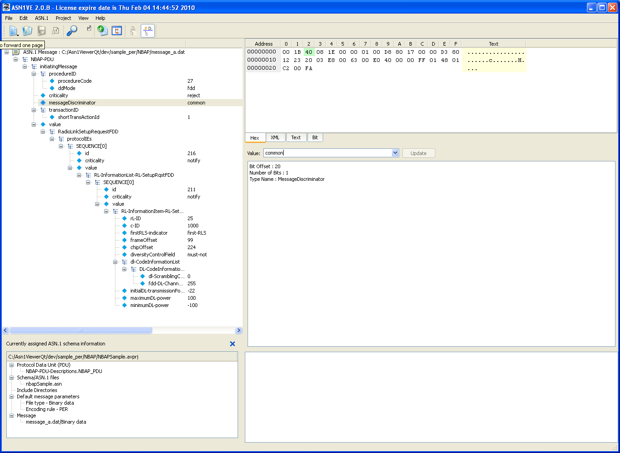Select the magnifier Find icon
The height and width of the screenshot is (453, 620).
(x=72, y=30)
